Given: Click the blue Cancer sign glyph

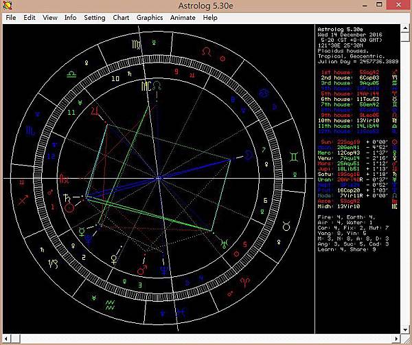Looking at the screenshot, I should point(264,93).
